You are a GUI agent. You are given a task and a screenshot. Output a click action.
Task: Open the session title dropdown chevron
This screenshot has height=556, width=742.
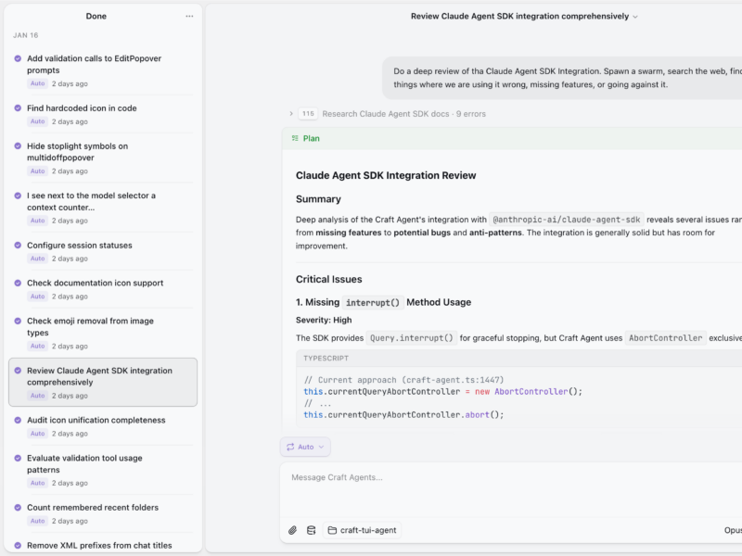click(635, 17)
